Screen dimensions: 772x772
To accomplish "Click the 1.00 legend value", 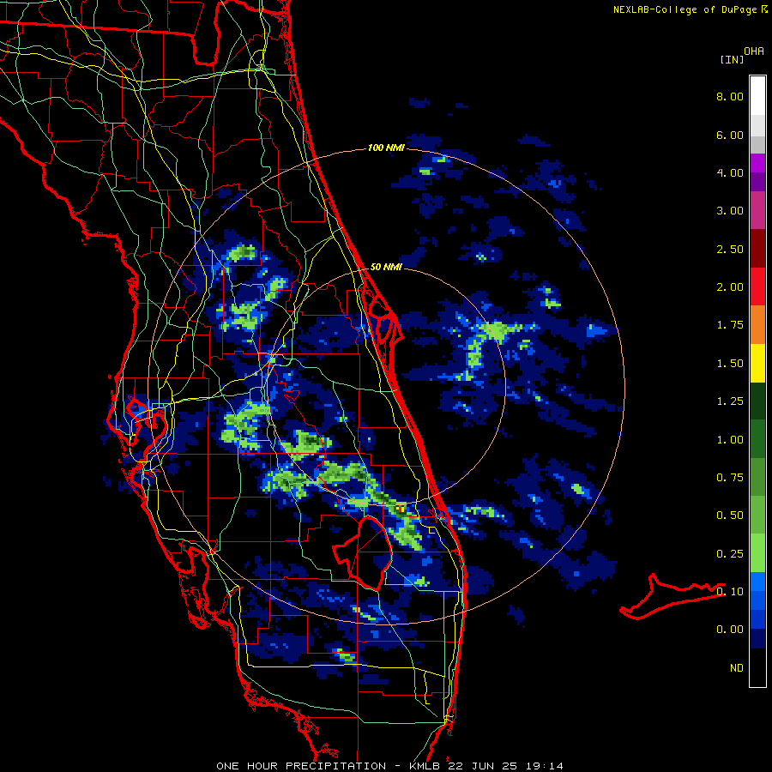I will coord(730,440).
